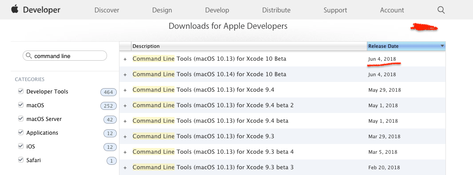
Task: Click into the 'command line' search field
Action: tap(64, 56)
